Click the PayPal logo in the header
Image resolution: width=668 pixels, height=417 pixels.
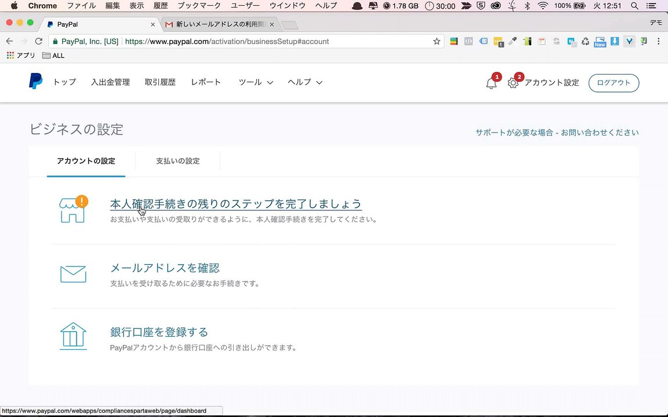click(36, 81)
